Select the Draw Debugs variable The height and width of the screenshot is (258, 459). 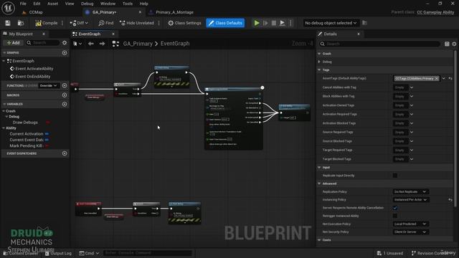point(25,123)
